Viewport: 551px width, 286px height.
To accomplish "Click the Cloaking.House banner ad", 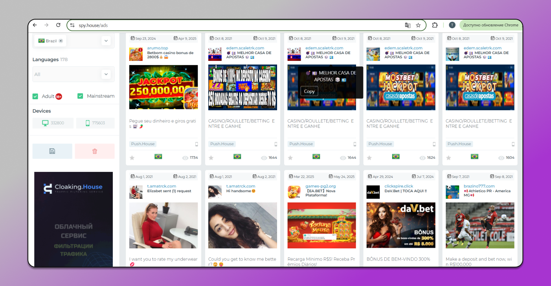I will [73, 219].
